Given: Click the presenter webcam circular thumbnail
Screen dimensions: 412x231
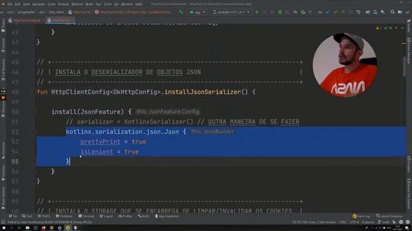Looking at the screenshot, I should pos(345,65).
